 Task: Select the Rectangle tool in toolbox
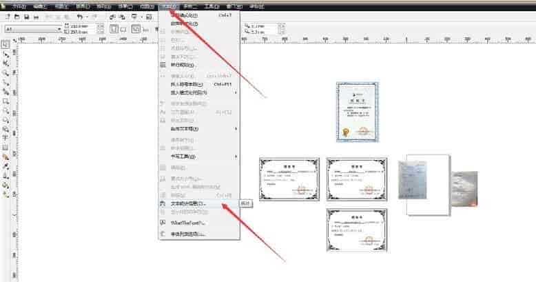6,100
